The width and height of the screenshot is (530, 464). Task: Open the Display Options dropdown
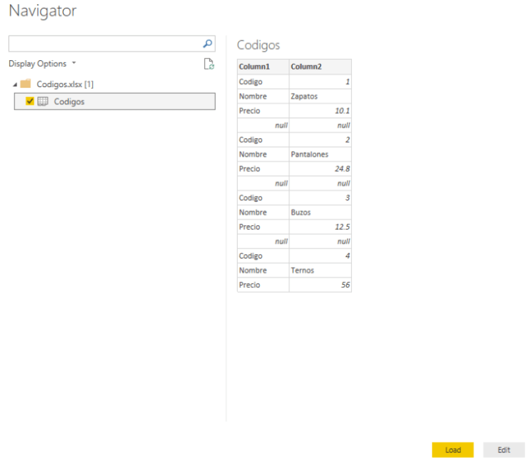tap(42, 64)
